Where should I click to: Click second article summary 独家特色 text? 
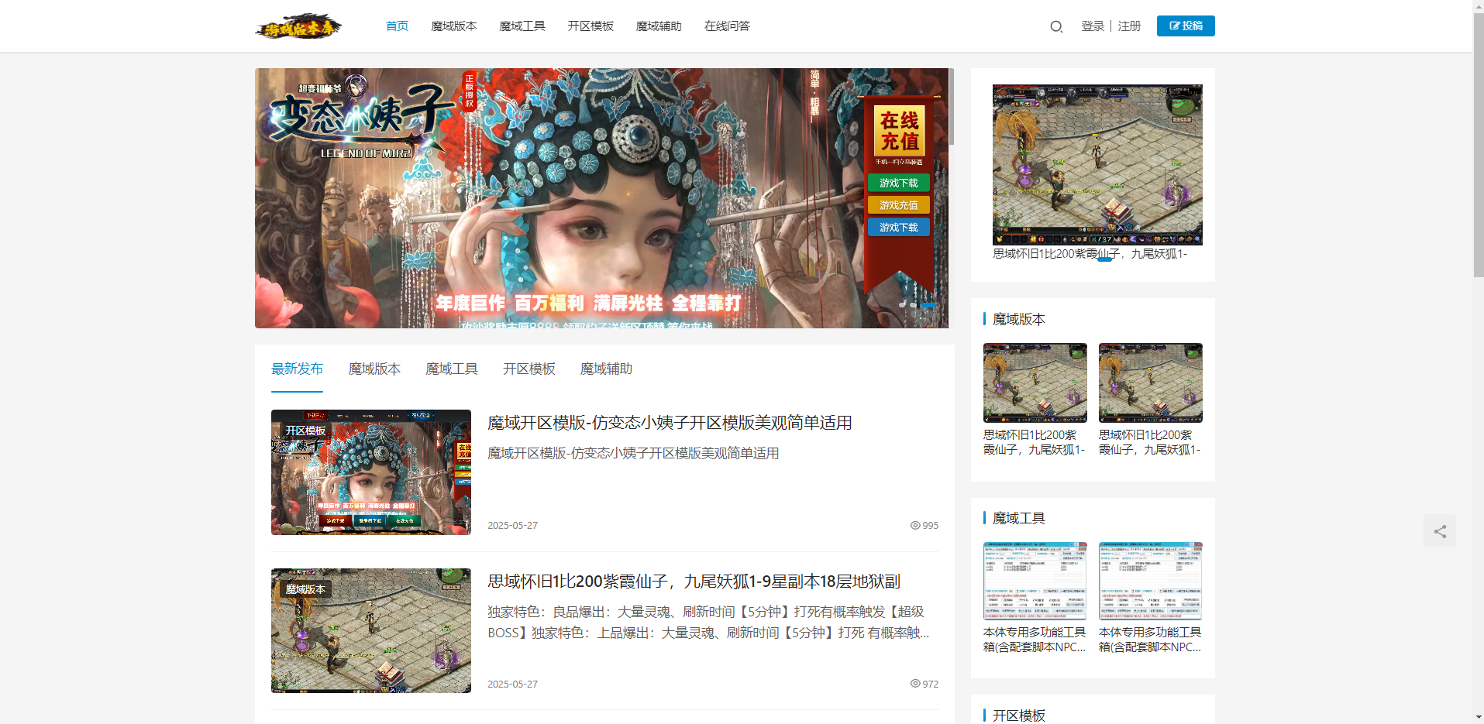(x=708, y=622)
